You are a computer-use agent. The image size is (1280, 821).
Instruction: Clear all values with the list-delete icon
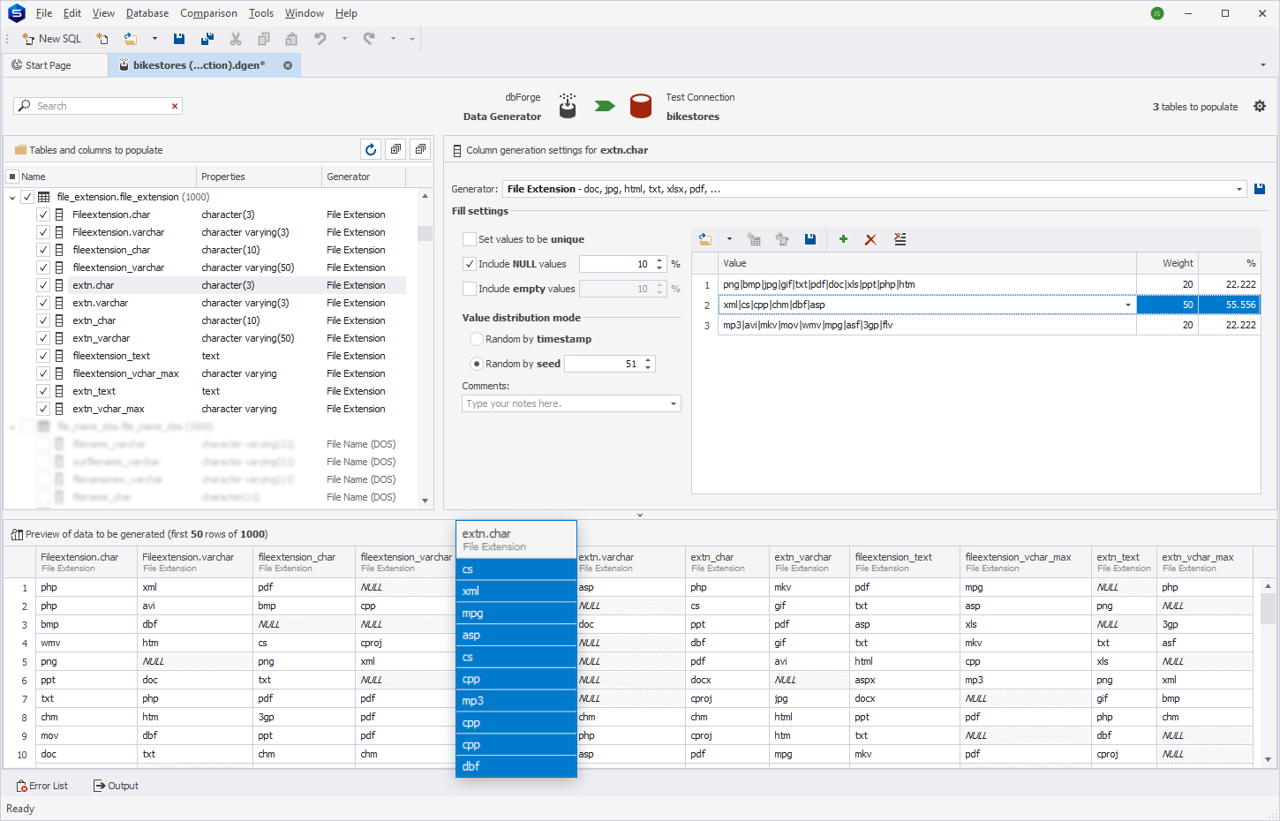click(x=900, y=239)
